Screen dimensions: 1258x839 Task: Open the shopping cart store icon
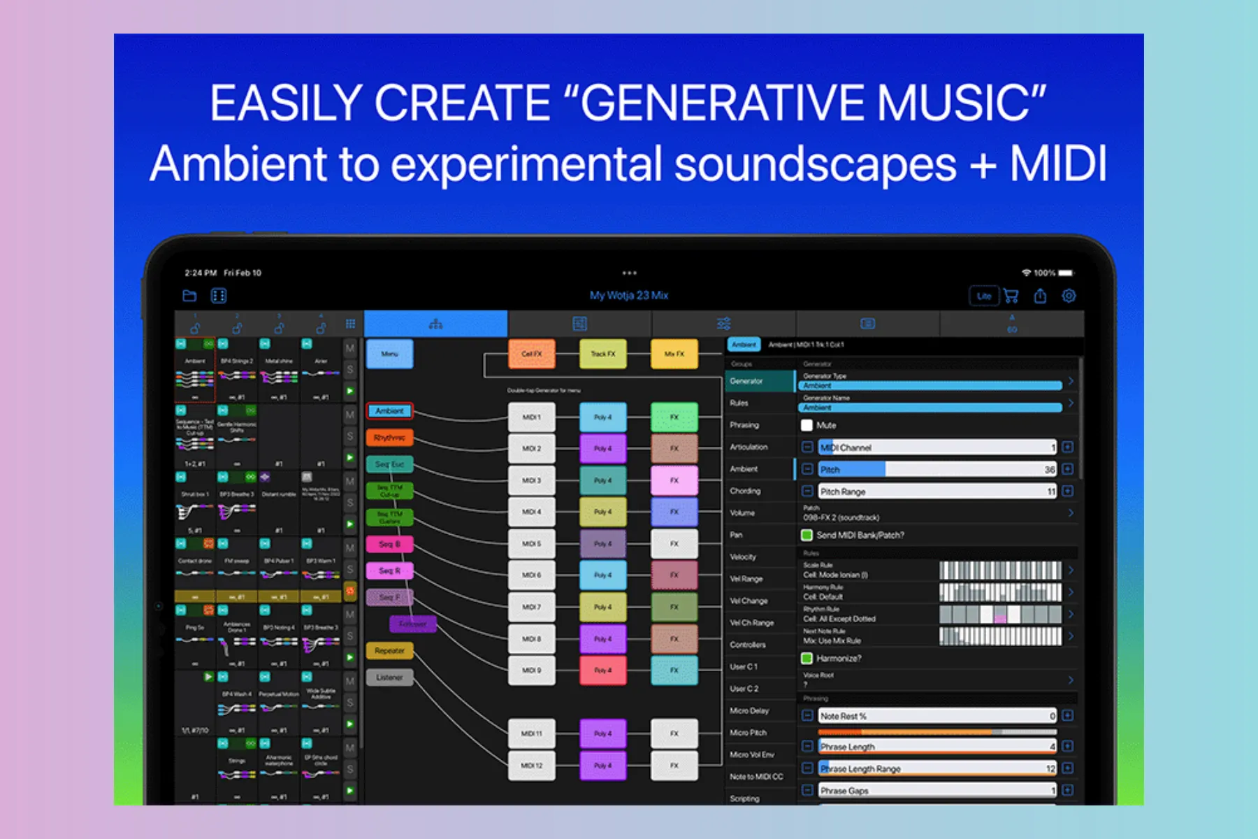[x=1011, y=296]
